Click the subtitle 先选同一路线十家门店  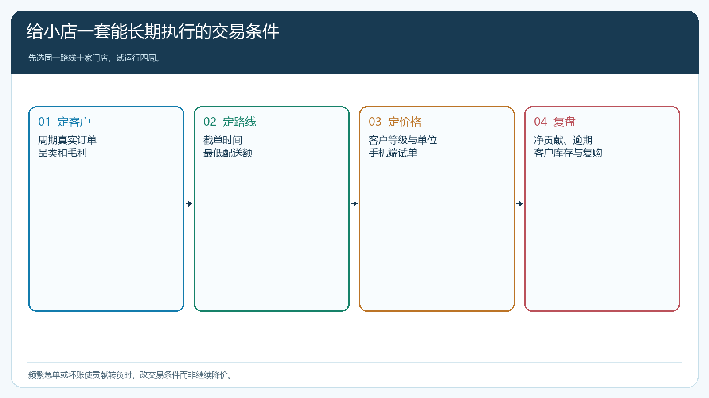[68, 58]
